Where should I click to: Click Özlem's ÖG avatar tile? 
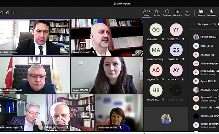click(x=156, y=30)
